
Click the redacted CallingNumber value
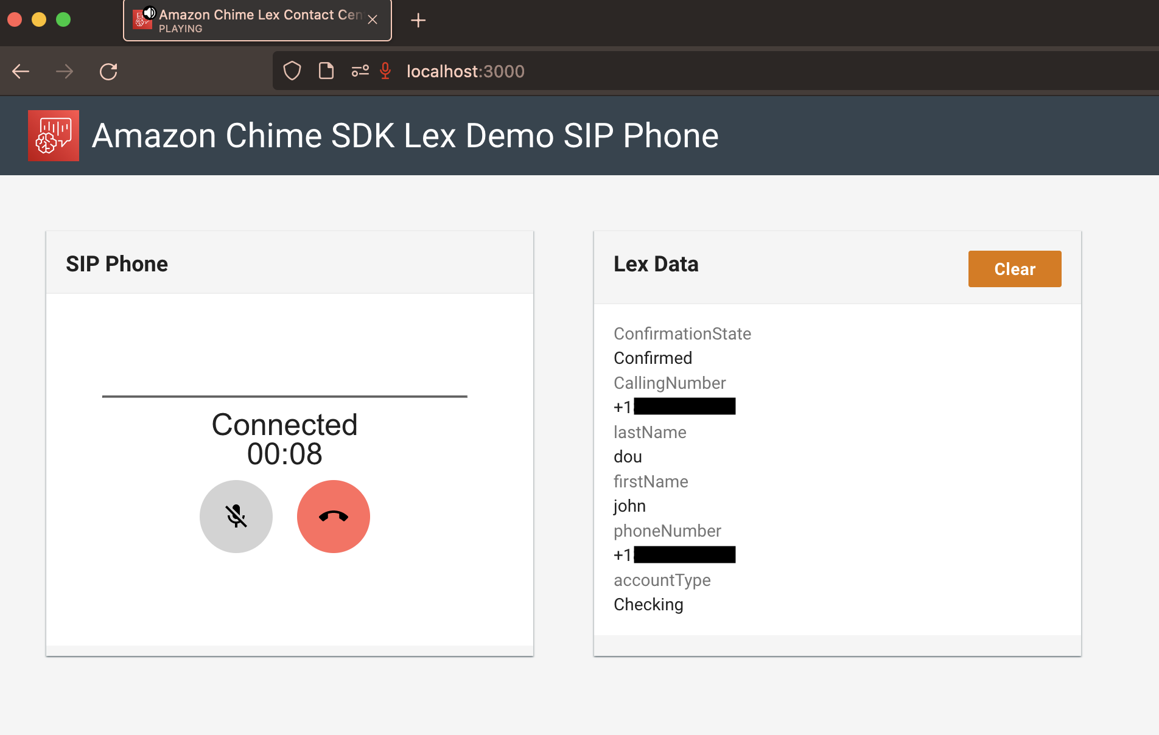(674, 406)
